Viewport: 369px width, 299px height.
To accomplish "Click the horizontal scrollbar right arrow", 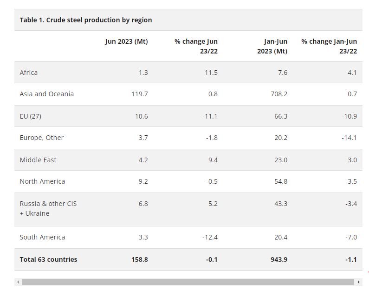I will (359, 282).
